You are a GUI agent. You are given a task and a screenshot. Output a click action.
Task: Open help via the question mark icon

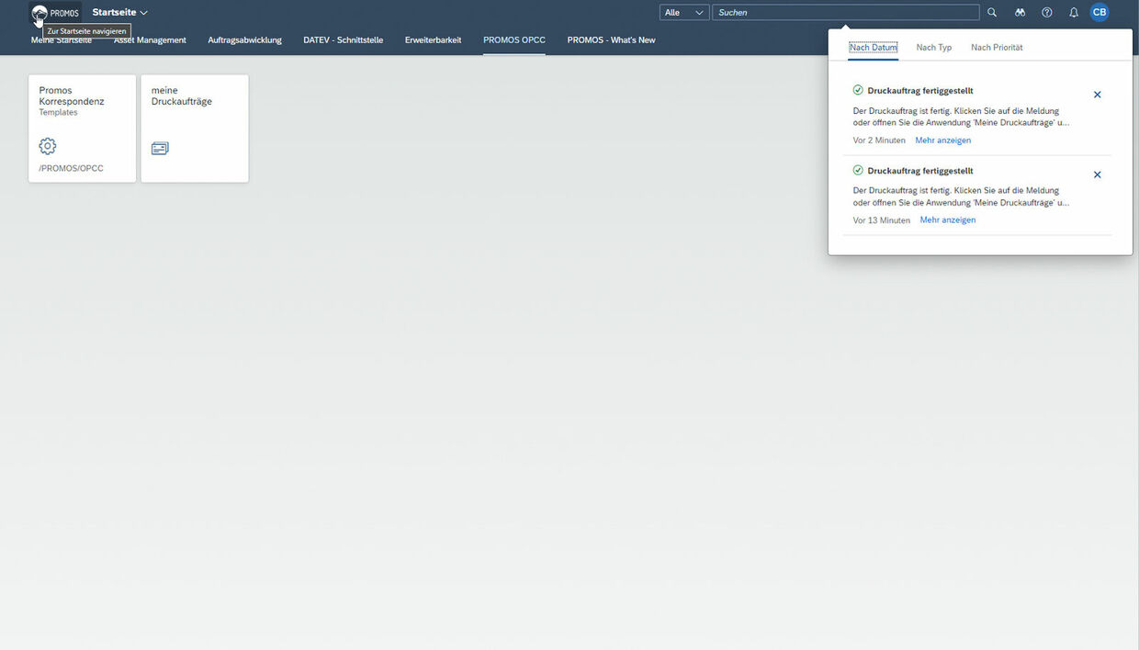(x=1046, y=13)
